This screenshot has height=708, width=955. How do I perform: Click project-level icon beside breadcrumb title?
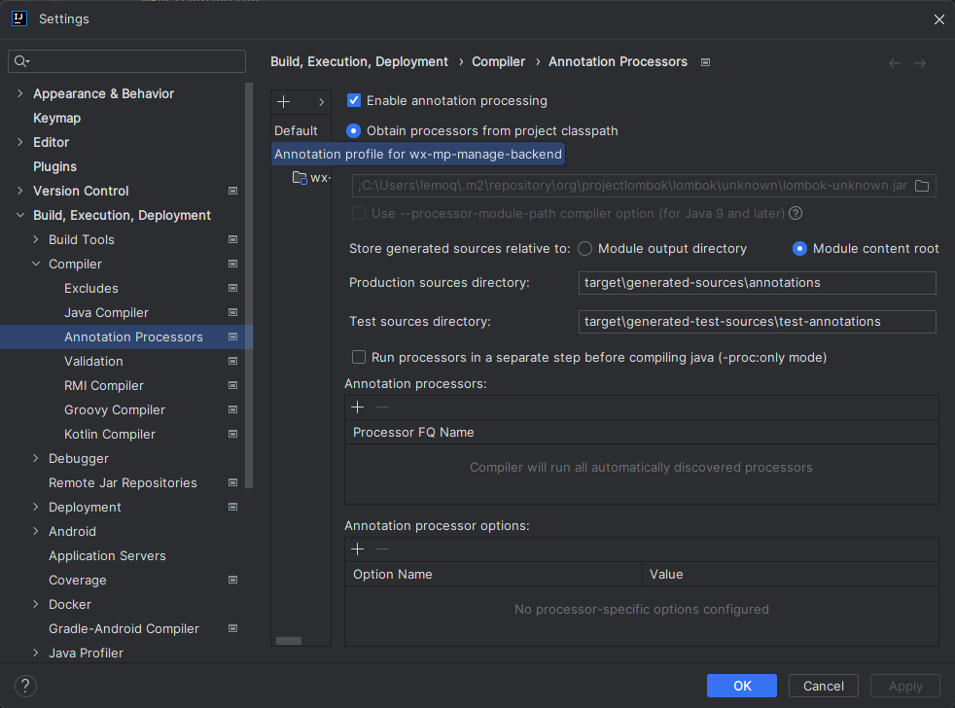click(x=705, y=62)
